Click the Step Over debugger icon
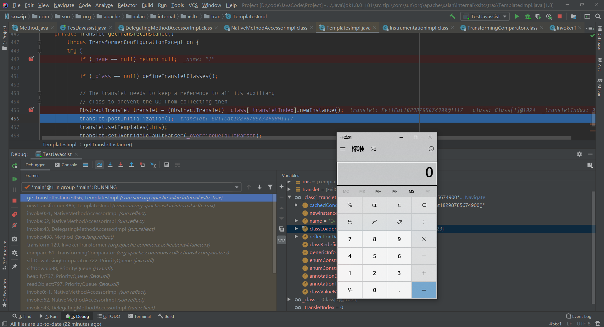604x327 pixels. point(99,165)
